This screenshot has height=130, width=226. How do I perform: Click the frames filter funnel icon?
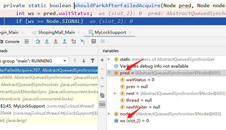(93, 61)
